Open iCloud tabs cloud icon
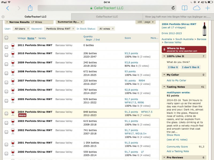 [197, 8]
